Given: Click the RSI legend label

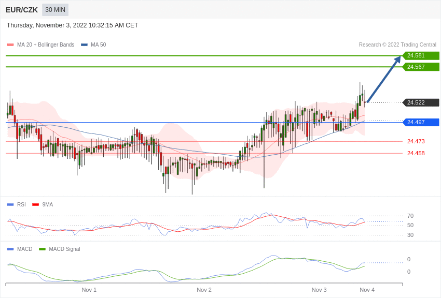Looking at the screenshot, I should (x=21, y=205).
